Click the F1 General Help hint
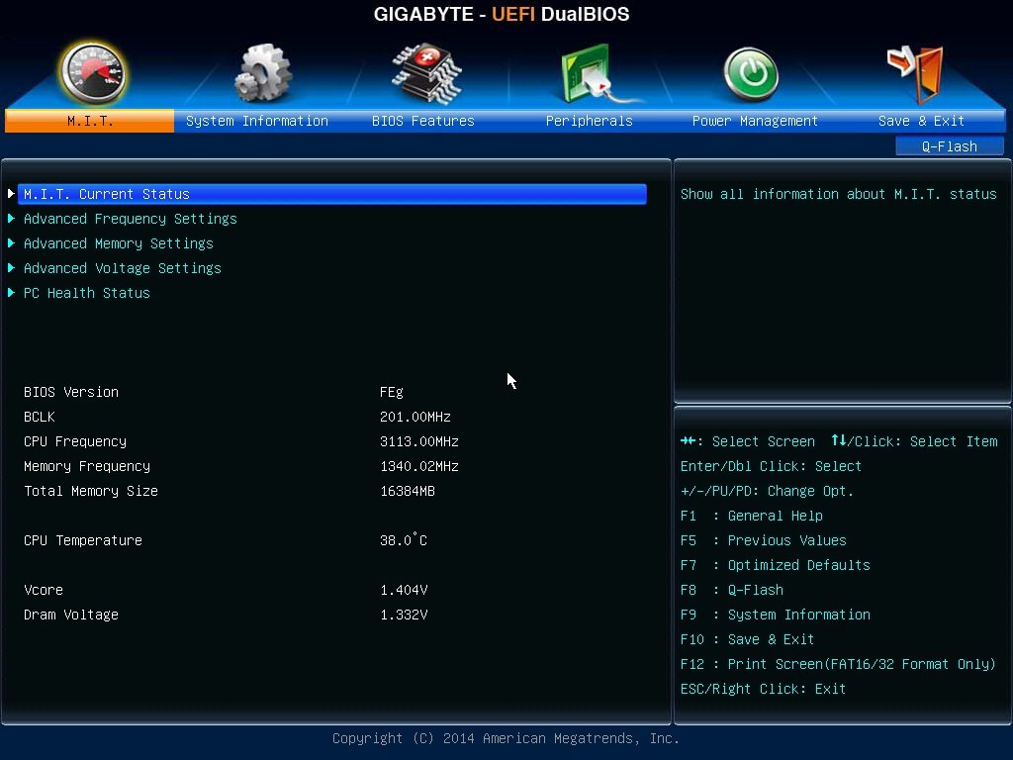This screenshot has width=1013, height=760. [x=752, y=516]
